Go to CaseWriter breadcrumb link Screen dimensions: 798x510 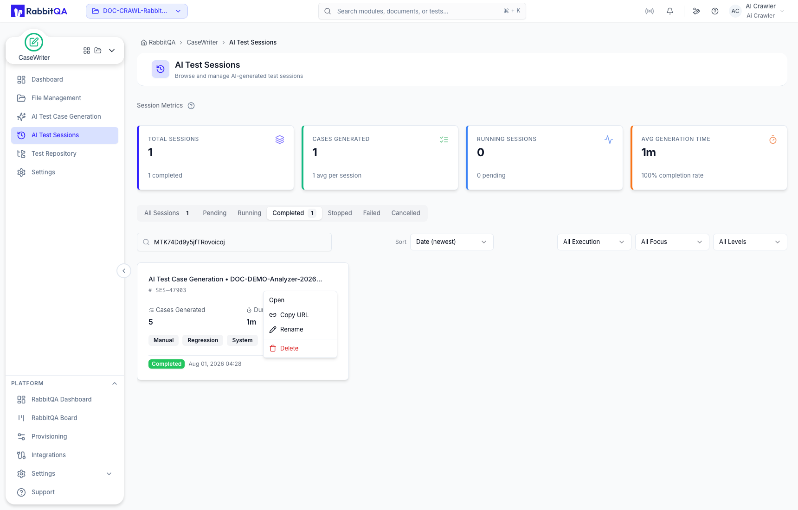click(202, 43)
